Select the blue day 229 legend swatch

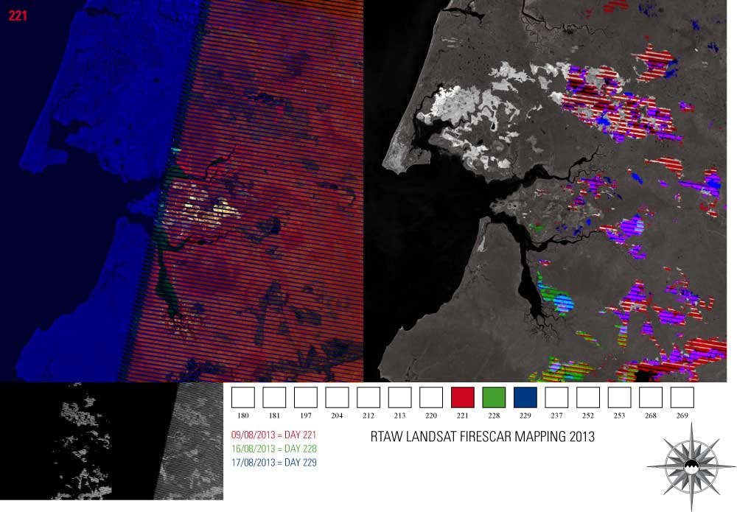coord(525,397)
